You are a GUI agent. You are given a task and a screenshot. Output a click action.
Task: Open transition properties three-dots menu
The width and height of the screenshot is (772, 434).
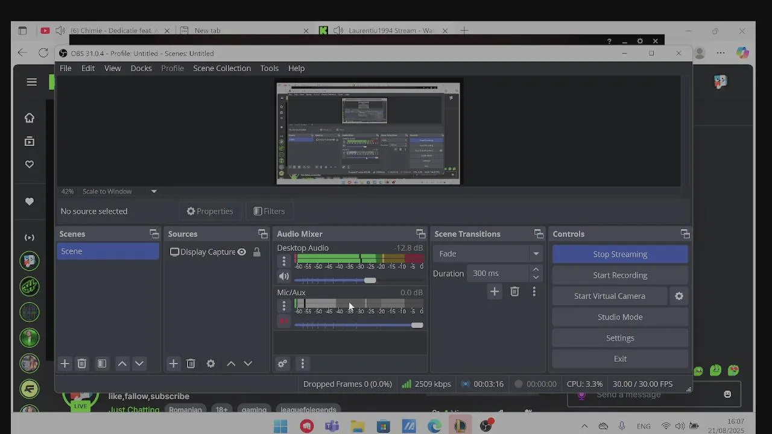534,292
